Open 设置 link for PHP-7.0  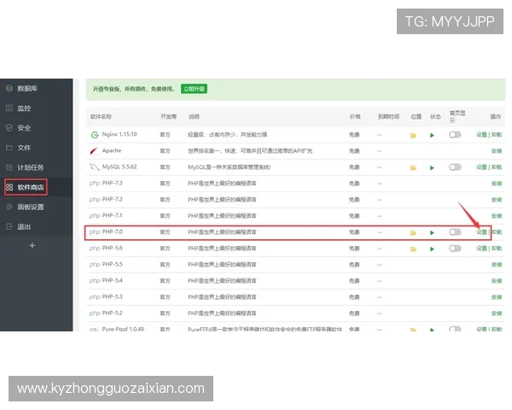[481, 232]
